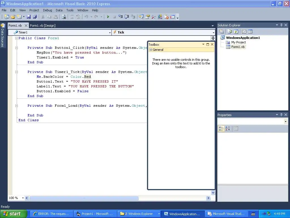Screen dimensions: 290x218
Task: Start debugging with the green play icon
Action: [x=108, y=17]
